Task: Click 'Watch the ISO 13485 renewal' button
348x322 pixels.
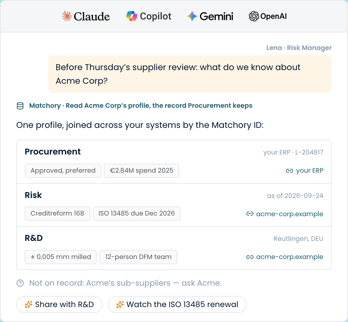Action: (x=177, y=304)
